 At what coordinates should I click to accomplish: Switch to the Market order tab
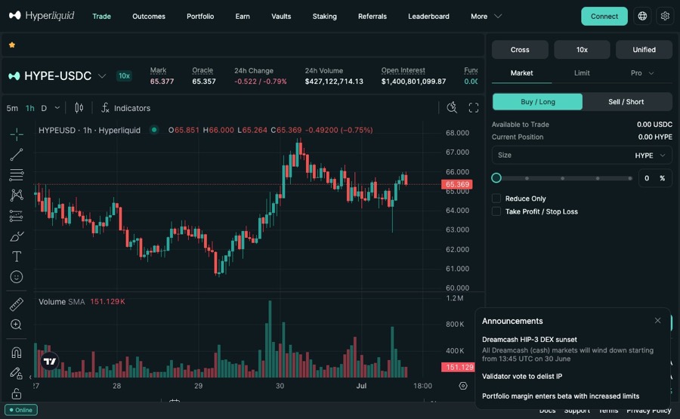click(521, 73)
